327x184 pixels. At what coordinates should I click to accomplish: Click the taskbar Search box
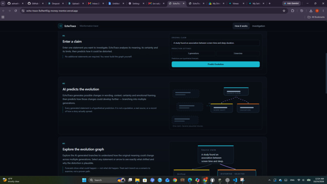coord(107,180)
